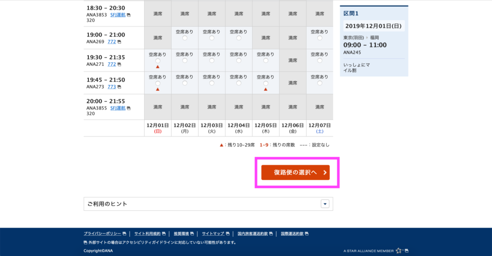The width and height of the screenshot is (492, 256).
Task: Select ANA273 radio for 12月05日
Action: point(266,83)
